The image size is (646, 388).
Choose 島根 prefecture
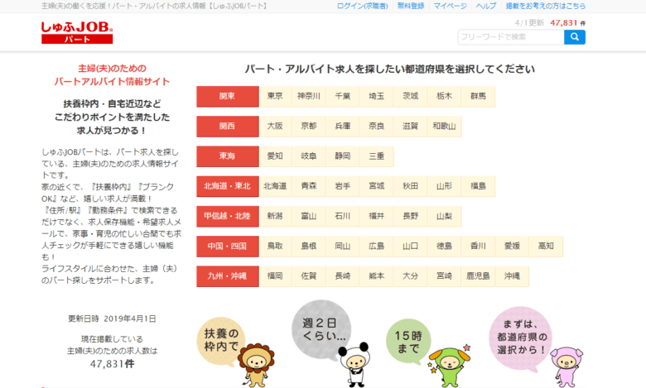(x=309, y=247)
